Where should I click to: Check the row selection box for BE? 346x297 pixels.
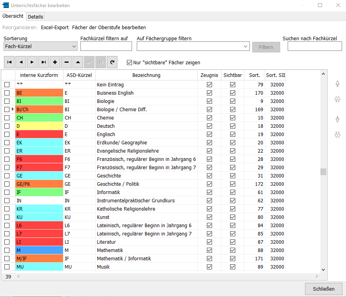(x=7, y=93)
